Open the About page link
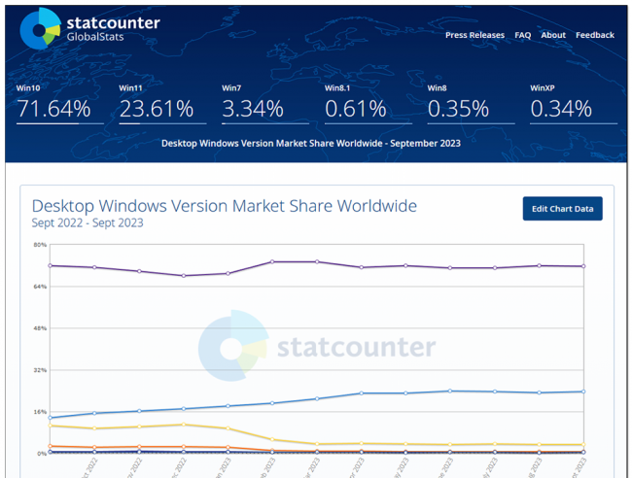 click(553, 35)
